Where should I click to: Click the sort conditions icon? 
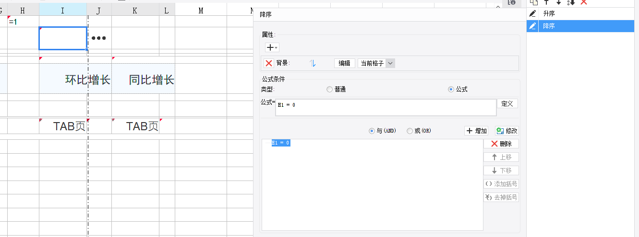coord(571,2)
